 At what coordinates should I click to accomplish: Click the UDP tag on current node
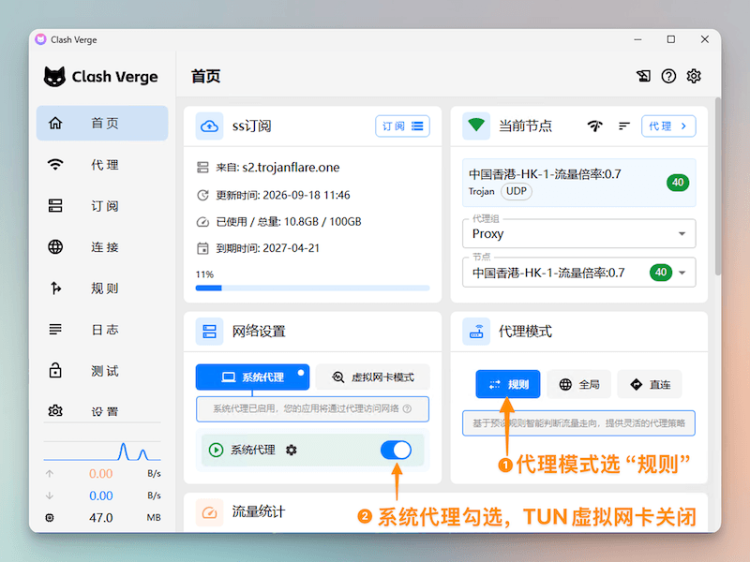pyautogui.click(x=517, y=191)
